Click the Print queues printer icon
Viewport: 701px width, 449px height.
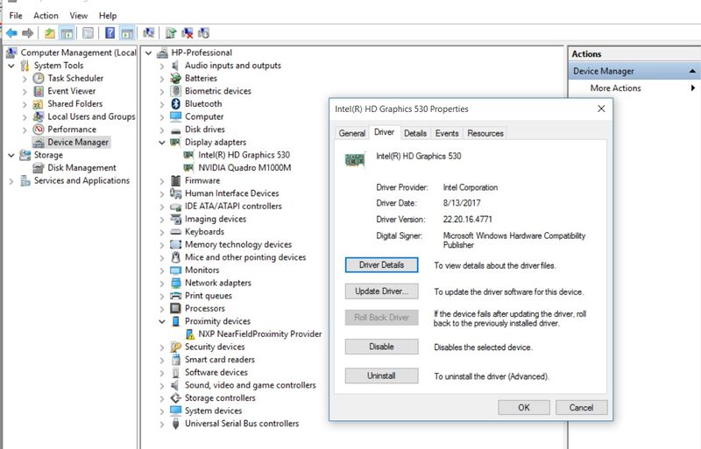[176, 296]
